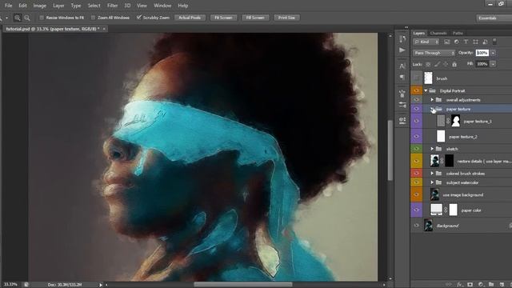Expand the overall adjustments group
The width and height of the screenshot is (512, 288).
tap(432, 99)
